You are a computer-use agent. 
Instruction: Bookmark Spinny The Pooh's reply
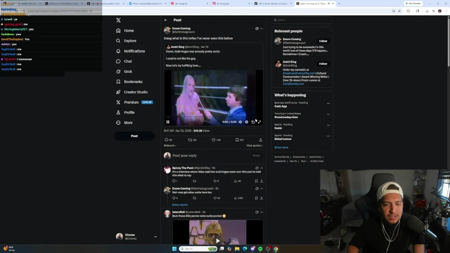coord(256,181)
